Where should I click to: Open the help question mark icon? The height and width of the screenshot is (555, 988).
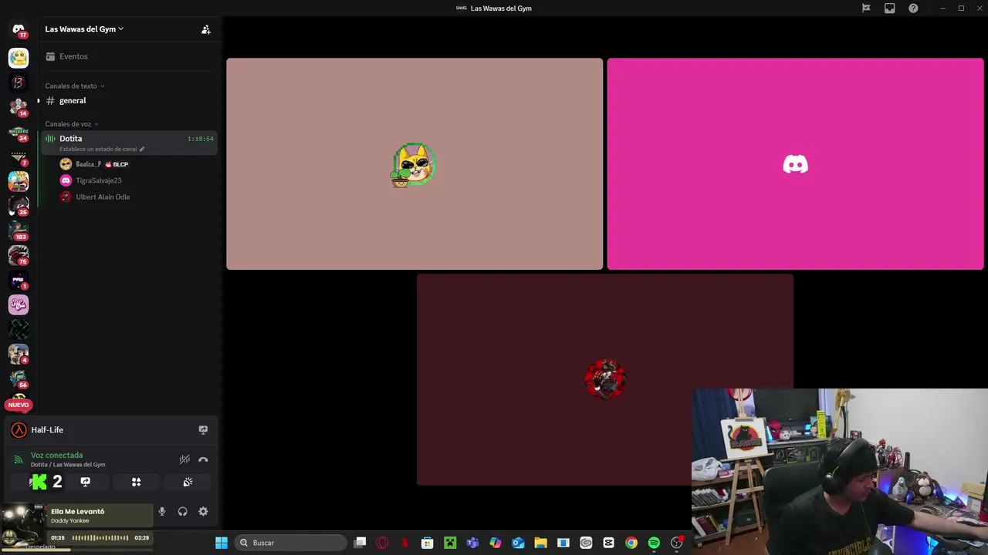pos(913,8)
